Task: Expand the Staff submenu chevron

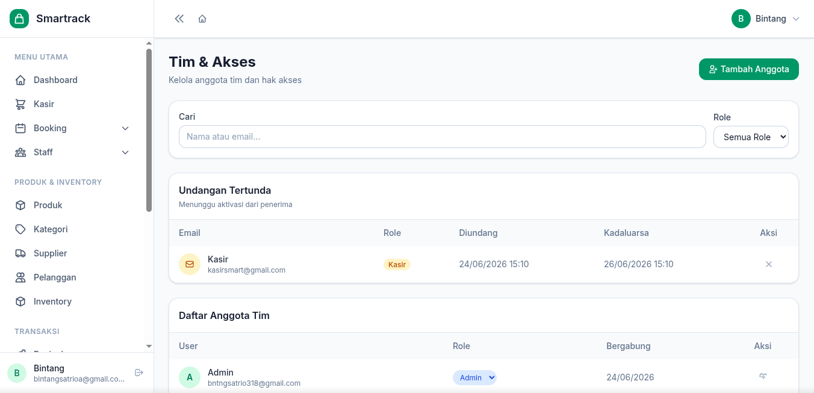Action: [x=125, y=152]
